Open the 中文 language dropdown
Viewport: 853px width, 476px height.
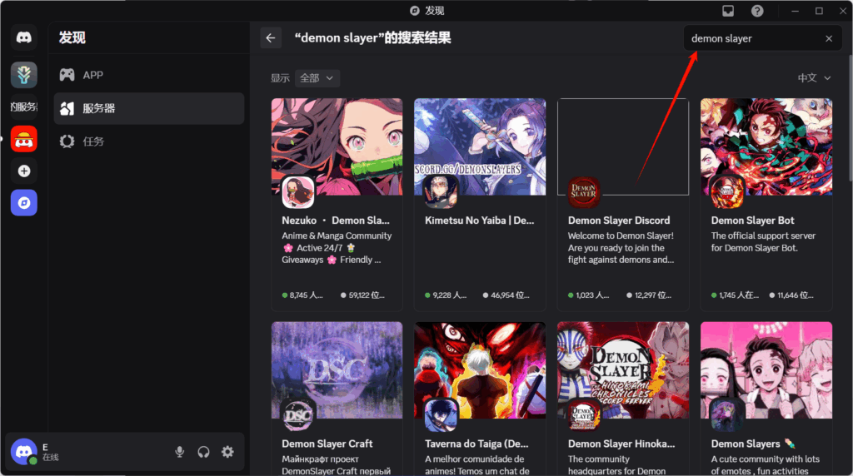814,78
